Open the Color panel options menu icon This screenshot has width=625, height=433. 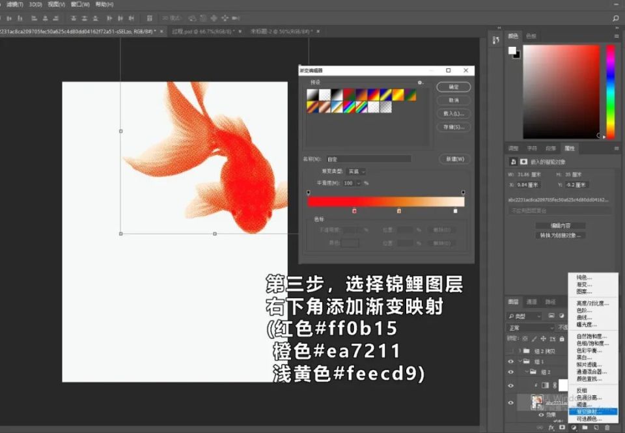point(617,36)
